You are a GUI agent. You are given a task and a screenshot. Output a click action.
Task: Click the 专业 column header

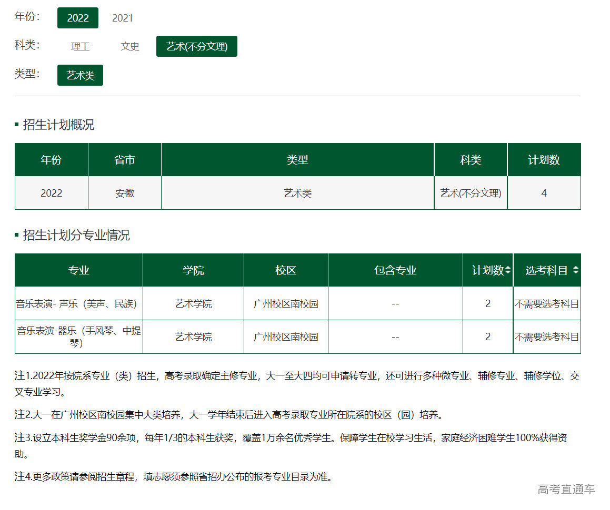tap(79, 270)
